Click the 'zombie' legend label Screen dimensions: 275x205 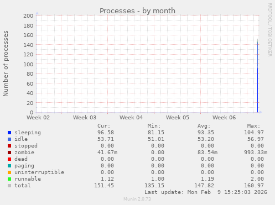click(24, 153)
